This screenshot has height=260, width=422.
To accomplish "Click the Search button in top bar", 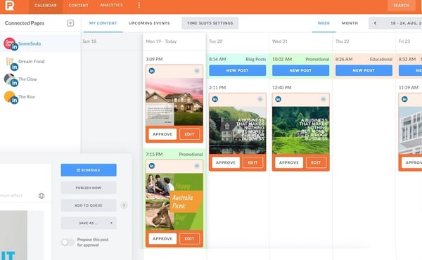I will [402, 6].
